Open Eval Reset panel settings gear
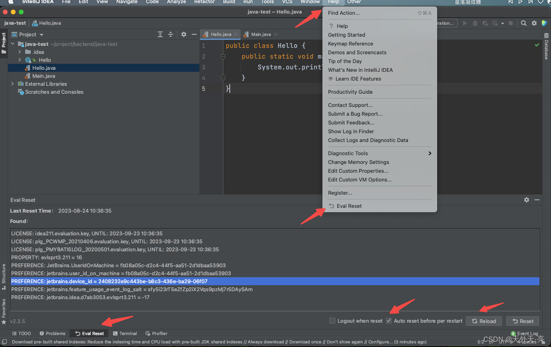The image size is (551, 347). (x=527, y=200)
